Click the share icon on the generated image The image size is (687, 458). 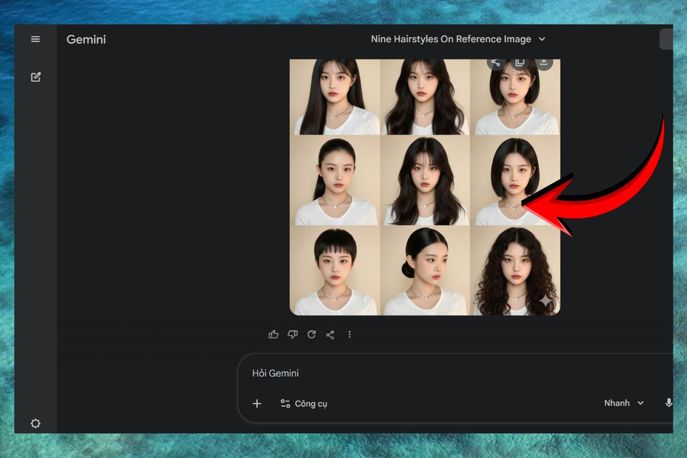pos(496,63)
